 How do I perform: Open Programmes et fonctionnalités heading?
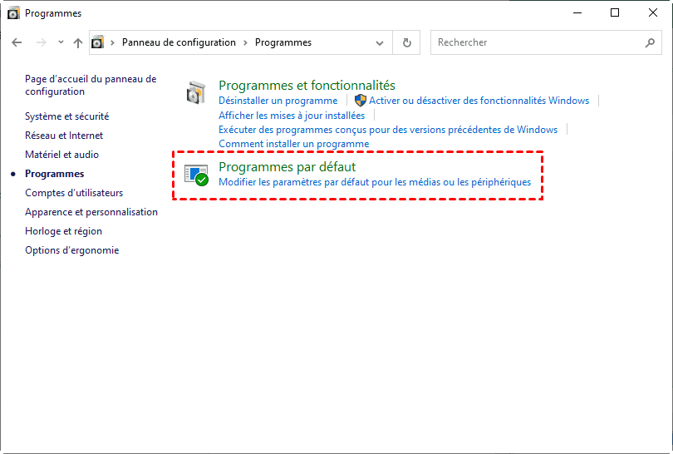click(x=307, y=86)
